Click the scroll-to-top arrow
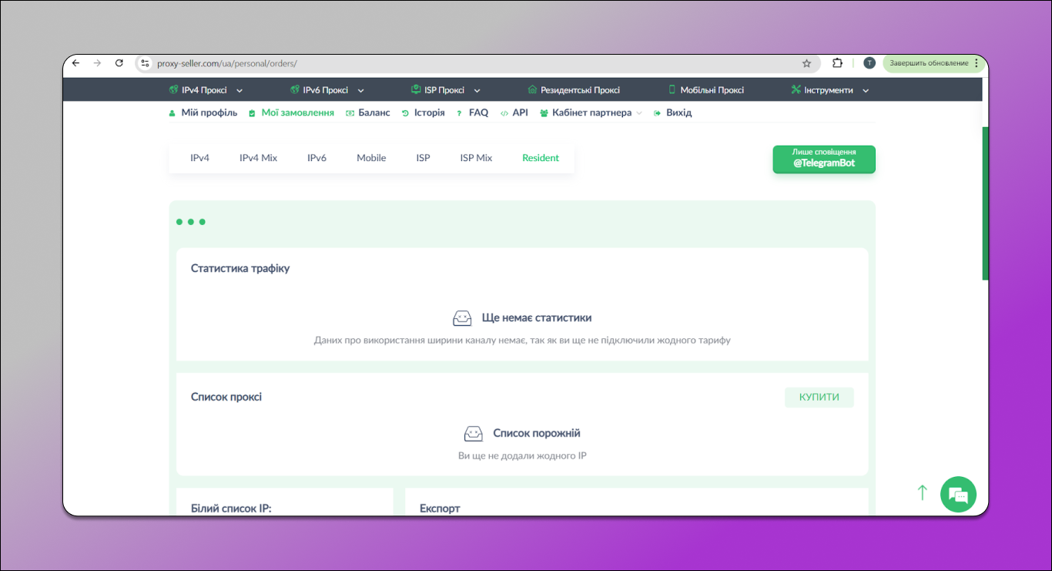 tap(922, 492)
